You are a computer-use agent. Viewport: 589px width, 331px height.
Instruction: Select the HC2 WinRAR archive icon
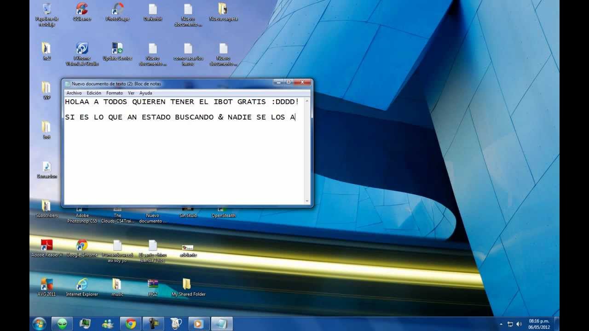(x=153, y=287)
